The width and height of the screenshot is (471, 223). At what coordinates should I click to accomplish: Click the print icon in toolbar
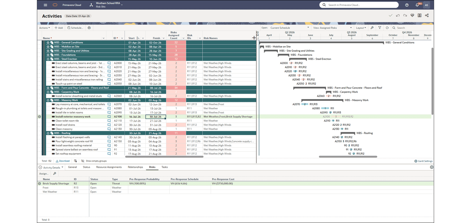click(89, 28)
